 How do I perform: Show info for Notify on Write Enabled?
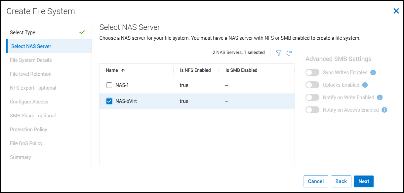click(380, 97)
